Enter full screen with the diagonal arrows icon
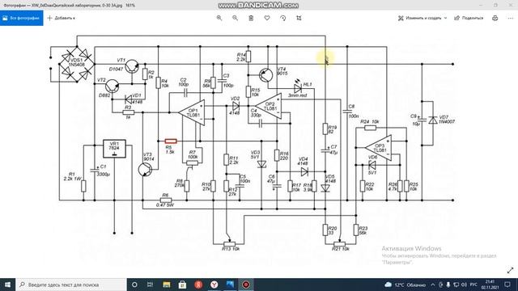This screenshot has width=518, height=291. coord(510,270)
